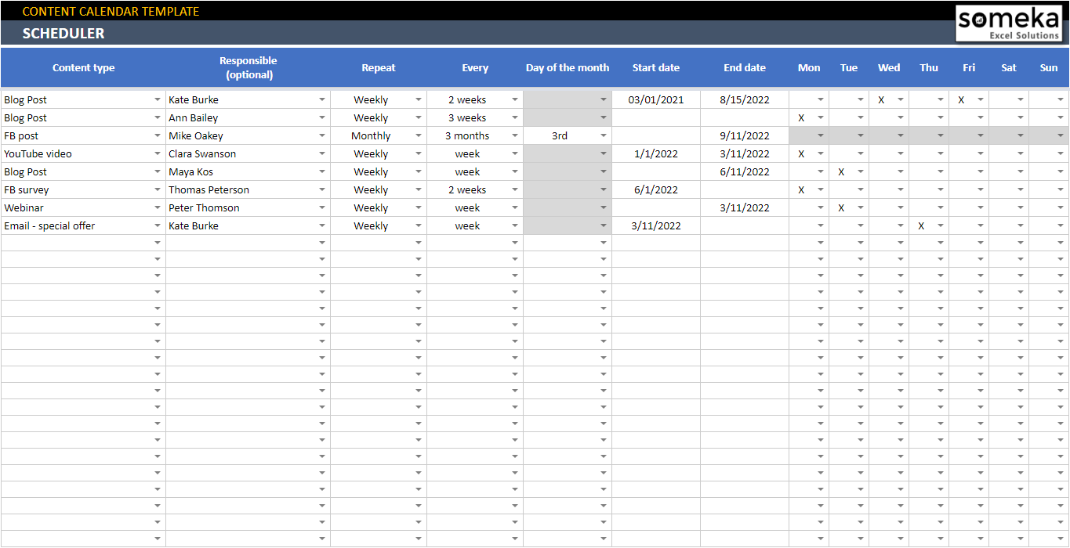Select the Start date cell 03/01/2021

[656, 100]
